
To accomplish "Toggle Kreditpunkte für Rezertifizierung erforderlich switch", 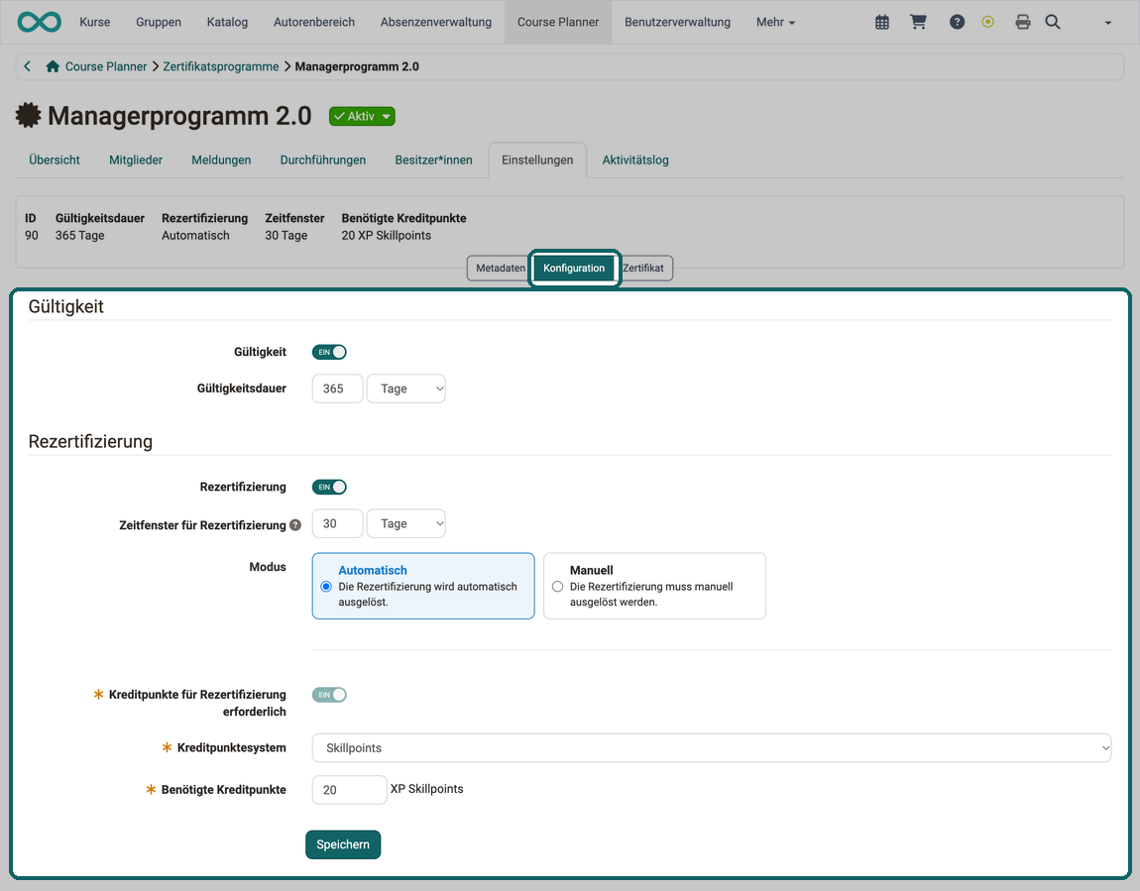I will pos(329,695).
